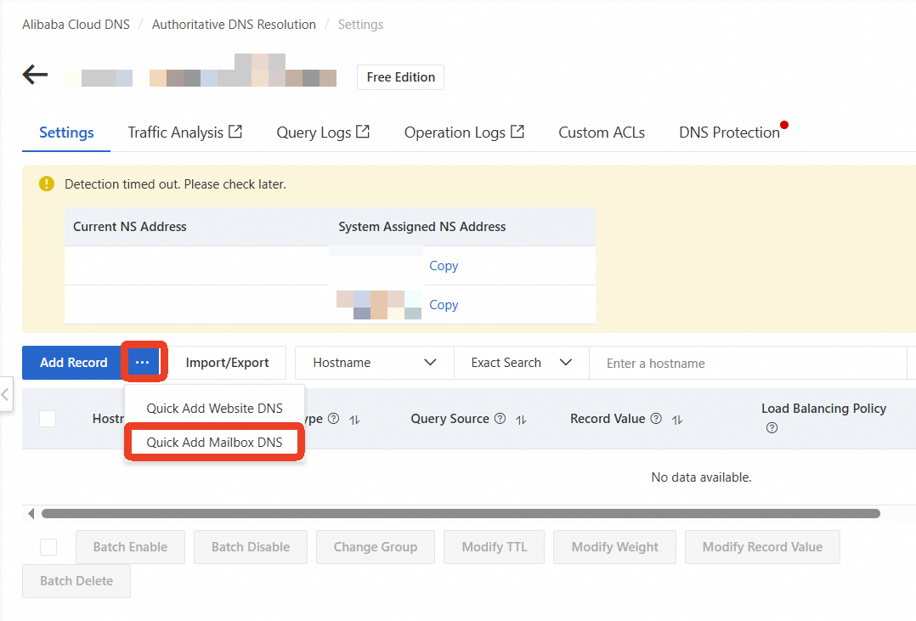Open the more options button beside Add Record

tap(143, 363)
